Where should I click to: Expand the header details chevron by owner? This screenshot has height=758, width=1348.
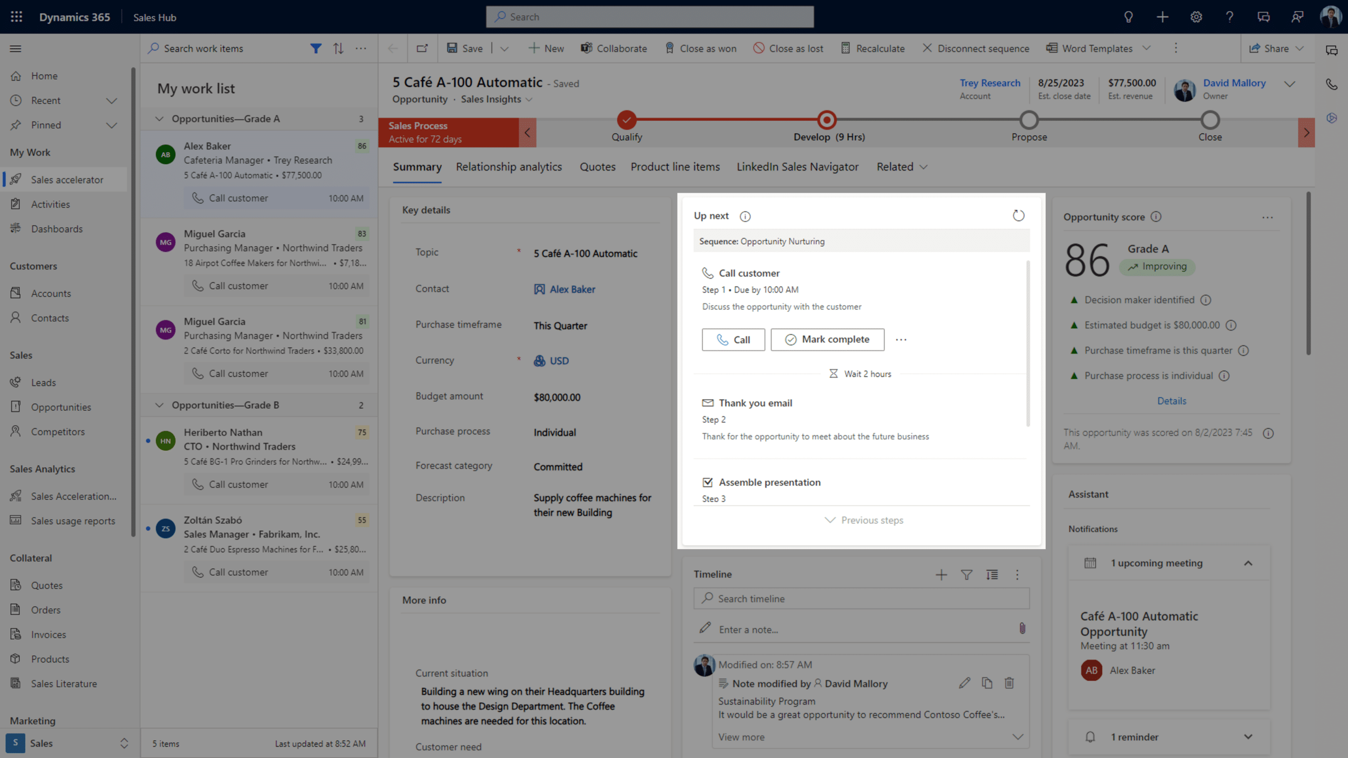point(1289,84)
